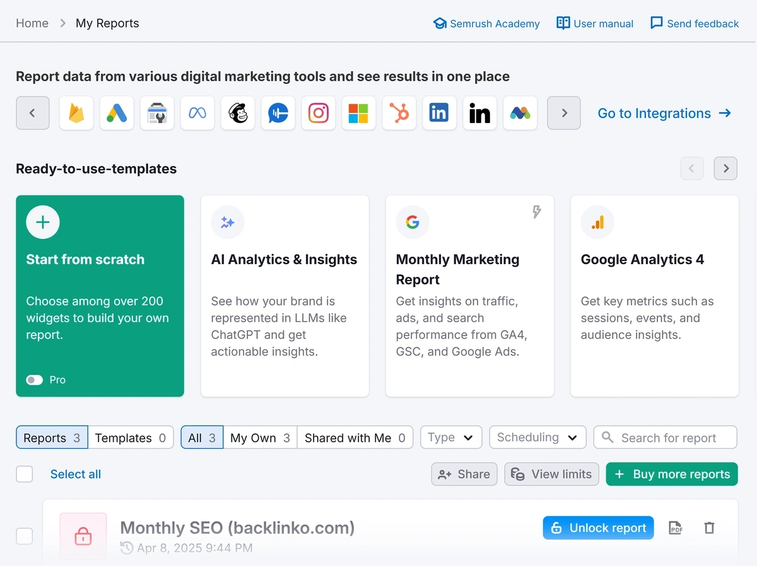Open the User manual link

click(595, 23)
